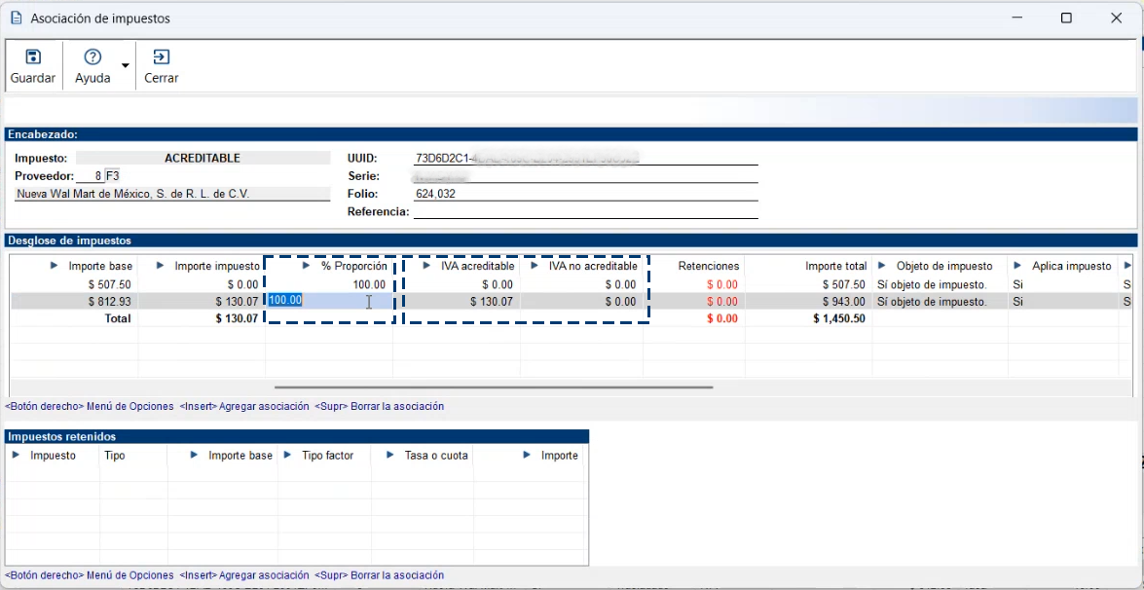Click the document icon in title bar
This screenshot has width=1144, height=590.
coord(16,18)
